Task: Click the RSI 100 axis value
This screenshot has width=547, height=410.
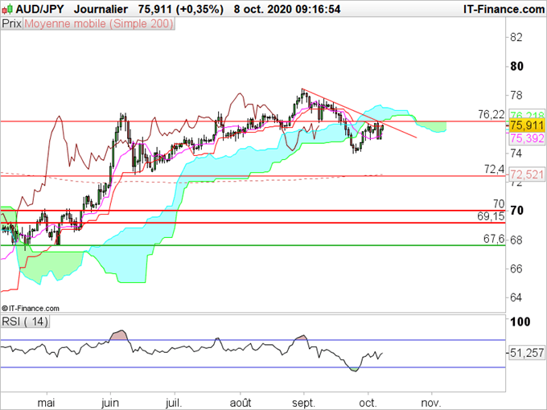Action: (x=520, y=322)
